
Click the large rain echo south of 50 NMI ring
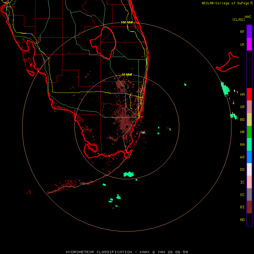tap(128, 174)
